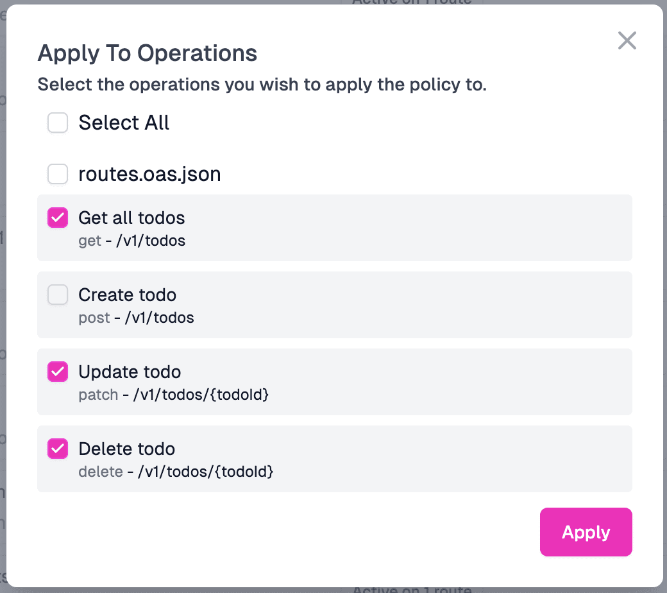667x593 pixels.
Task: Click the Delete todo operation row
Action: [333, 459]
